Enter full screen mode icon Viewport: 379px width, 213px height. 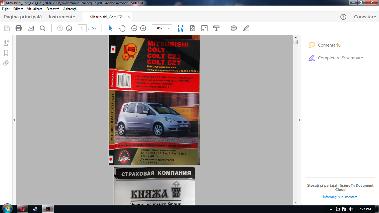tap(204, 28)
